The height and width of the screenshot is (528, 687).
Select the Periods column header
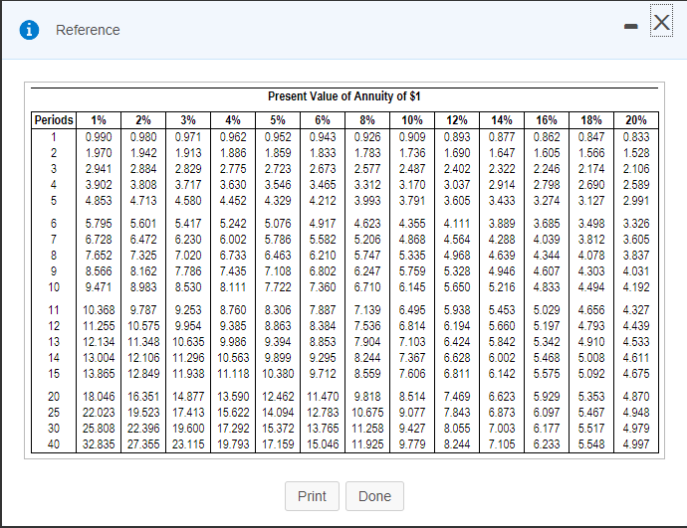(54, 120)
